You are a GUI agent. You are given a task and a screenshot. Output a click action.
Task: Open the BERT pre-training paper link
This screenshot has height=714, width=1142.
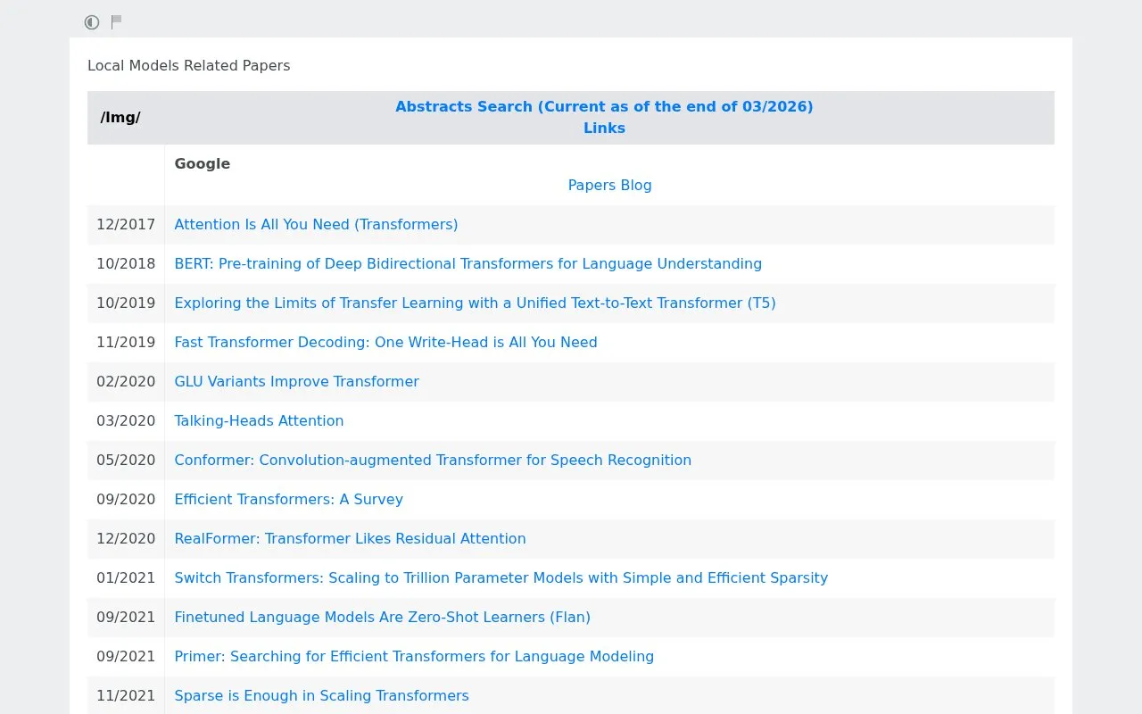click(468, 263)
